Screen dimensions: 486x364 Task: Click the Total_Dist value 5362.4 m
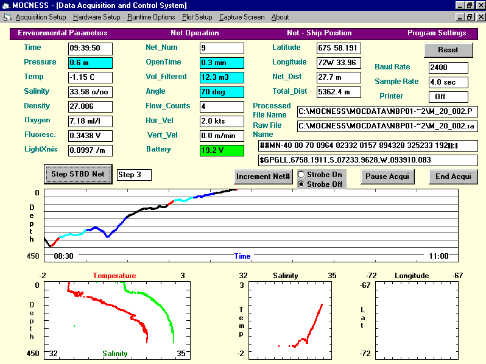click(339, 92)
